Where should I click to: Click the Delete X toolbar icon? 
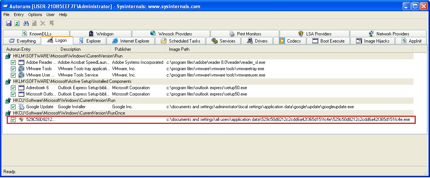point(43,23)
